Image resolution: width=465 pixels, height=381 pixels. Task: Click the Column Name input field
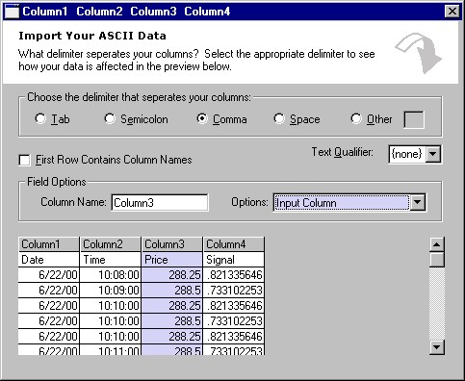click(160, 203)
